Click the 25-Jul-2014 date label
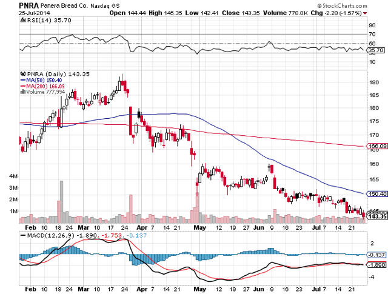Image resolution: width=388 pixels, height=294 pixels. (35, 13)
